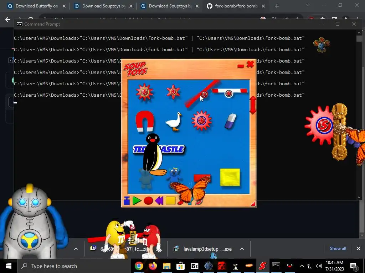This screenshot has height=273, width=365.
Task: Rewind with the purple double-arrow button
Action: point(159,200)
